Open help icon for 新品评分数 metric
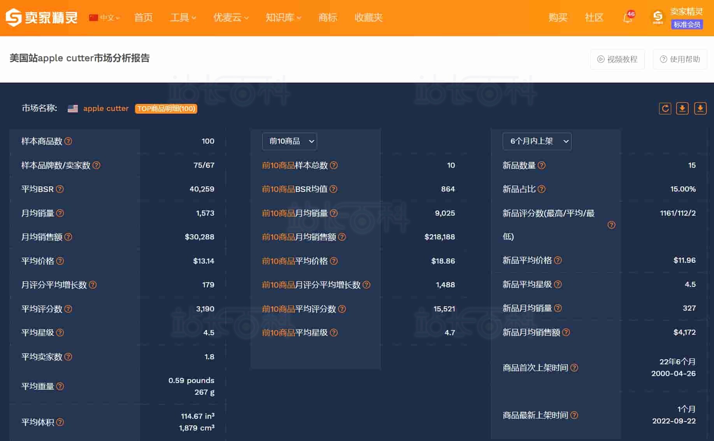The width and height of the screenshot is (714, 441). tap(611, 225)
